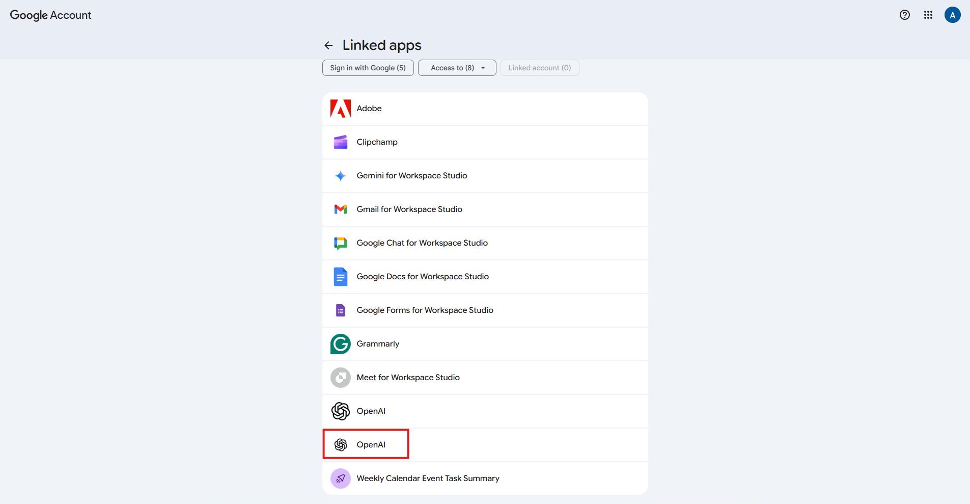Open Gmail for Workspace Studio entry
This screenshot has height=504, width=970.
coord(485,209)
